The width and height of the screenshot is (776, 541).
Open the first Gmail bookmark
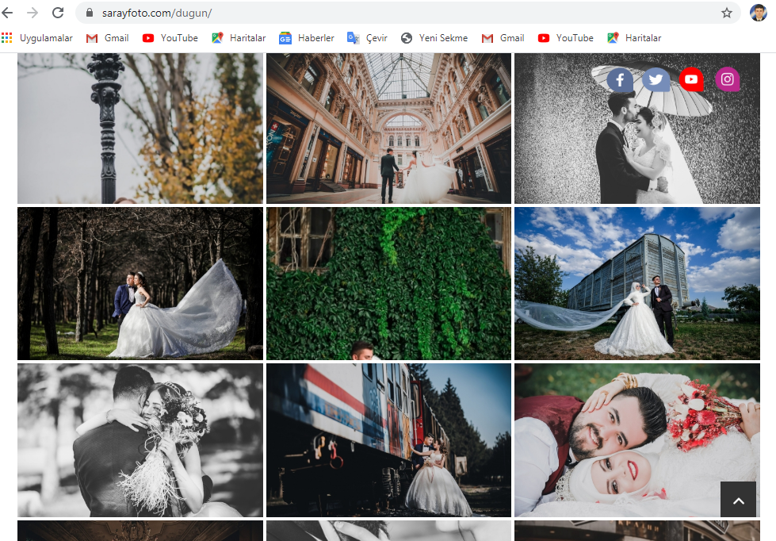tap(107, 38)
